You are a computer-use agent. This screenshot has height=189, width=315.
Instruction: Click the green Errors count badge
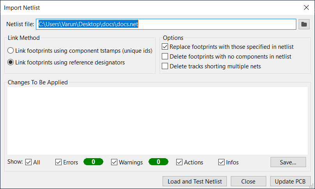coord(94,162)
